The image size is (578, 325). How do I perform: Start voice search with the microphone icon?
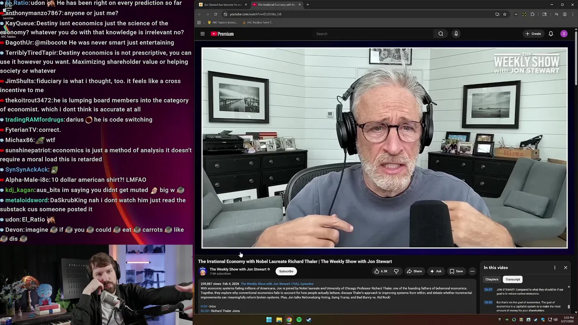pyautogui.click(x=456, y=34)
